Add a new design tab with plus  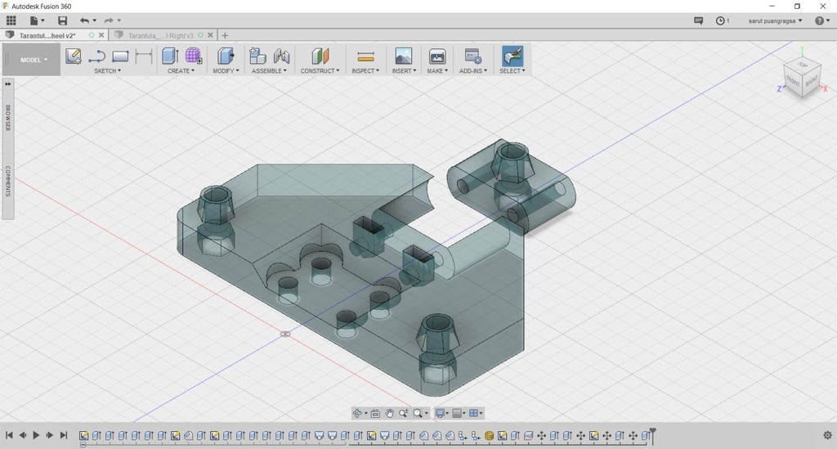tap(225, 35)
